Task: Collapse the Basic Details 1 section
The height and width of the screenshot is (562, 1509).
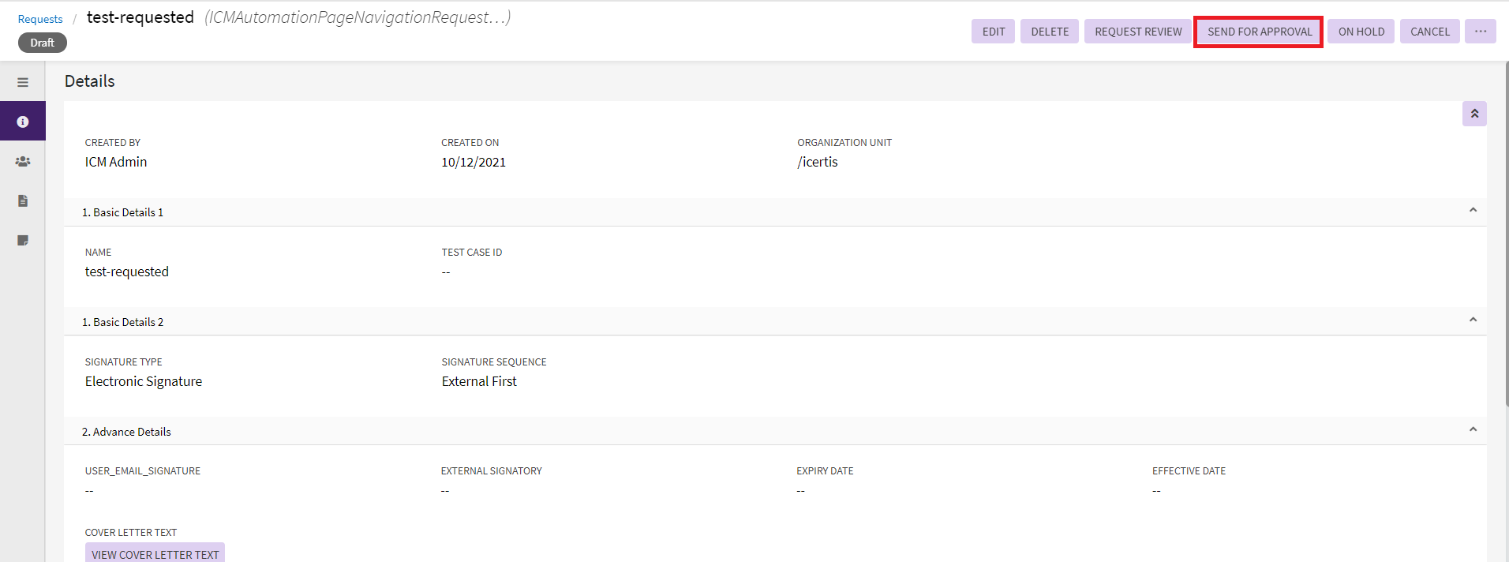Action: 1472,211
